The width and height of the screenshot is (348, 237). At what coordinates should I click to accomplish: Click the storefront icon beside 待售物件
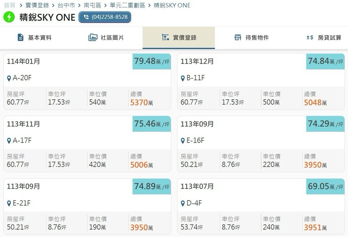coord(238,38)
